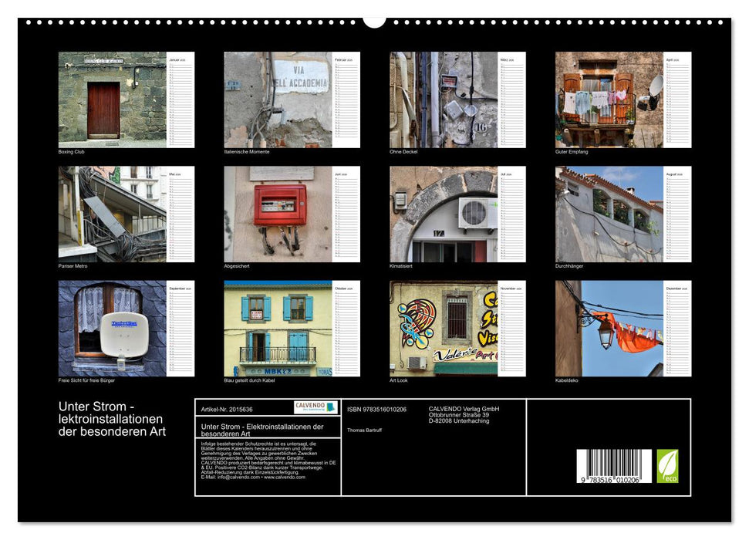Viewport: 749px width, 540px height.
Task: Click the Kabeldeko street lamp photo
Action: point(609,328)
